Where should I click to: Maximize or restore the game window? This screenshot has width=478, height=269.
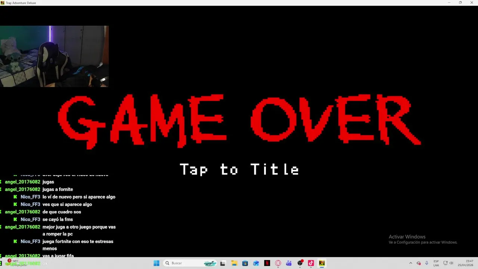460,3
